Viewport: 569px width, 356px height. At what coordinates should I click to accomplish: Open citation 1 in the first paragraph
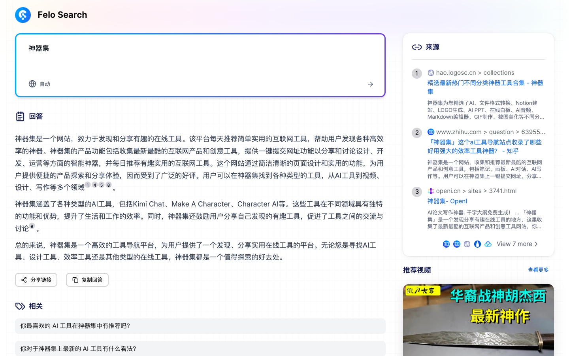(88, 185)
